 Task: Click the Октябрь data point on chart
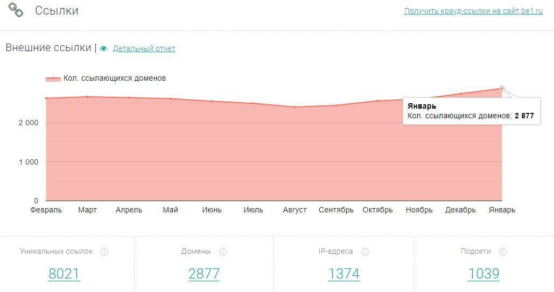[377, 101]
